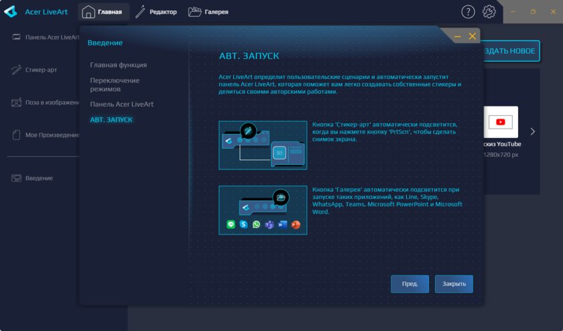Open Переключение режимов intro section
The image size is (563, 331).
point(115,84)
